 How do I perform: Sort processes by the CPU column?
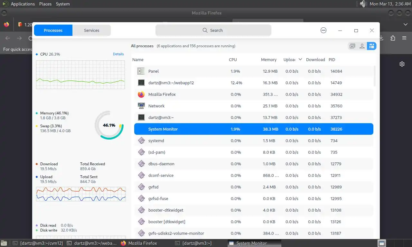click(x=233, y=59)
